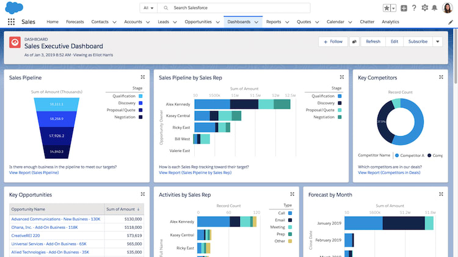Click the Subscribe button
458x257 pixels.
coord(418,42)
